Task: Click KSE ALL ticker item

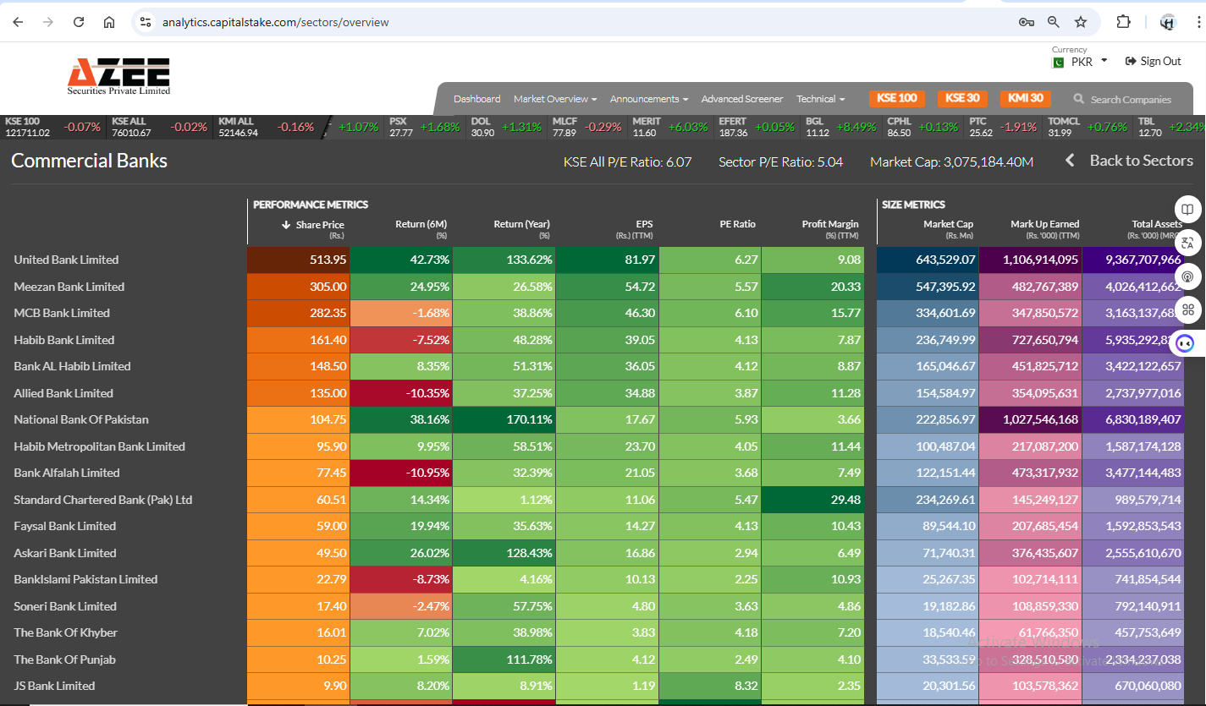Action: [159, 127]
